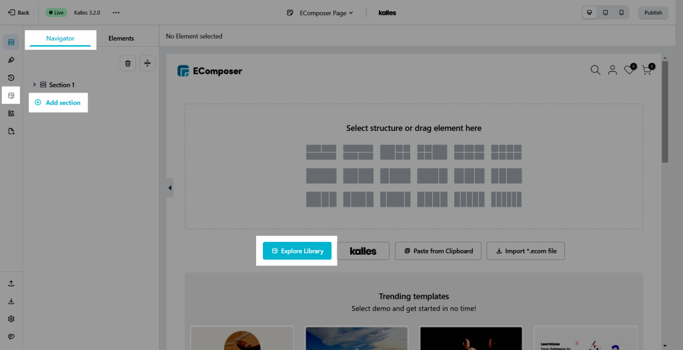683x350 pixels.
Task: Choose structure with small grid left and large right
Action: point(432,153)
